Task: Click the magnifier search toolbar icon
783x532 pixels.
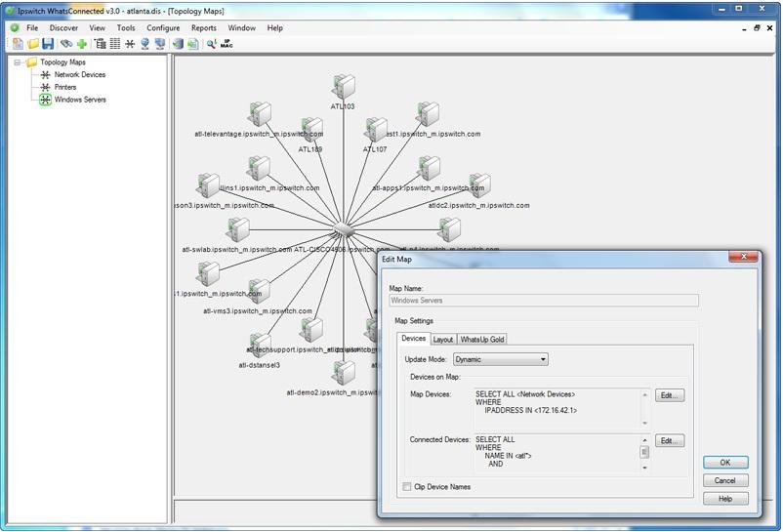Action: click(x=211, y=44)
